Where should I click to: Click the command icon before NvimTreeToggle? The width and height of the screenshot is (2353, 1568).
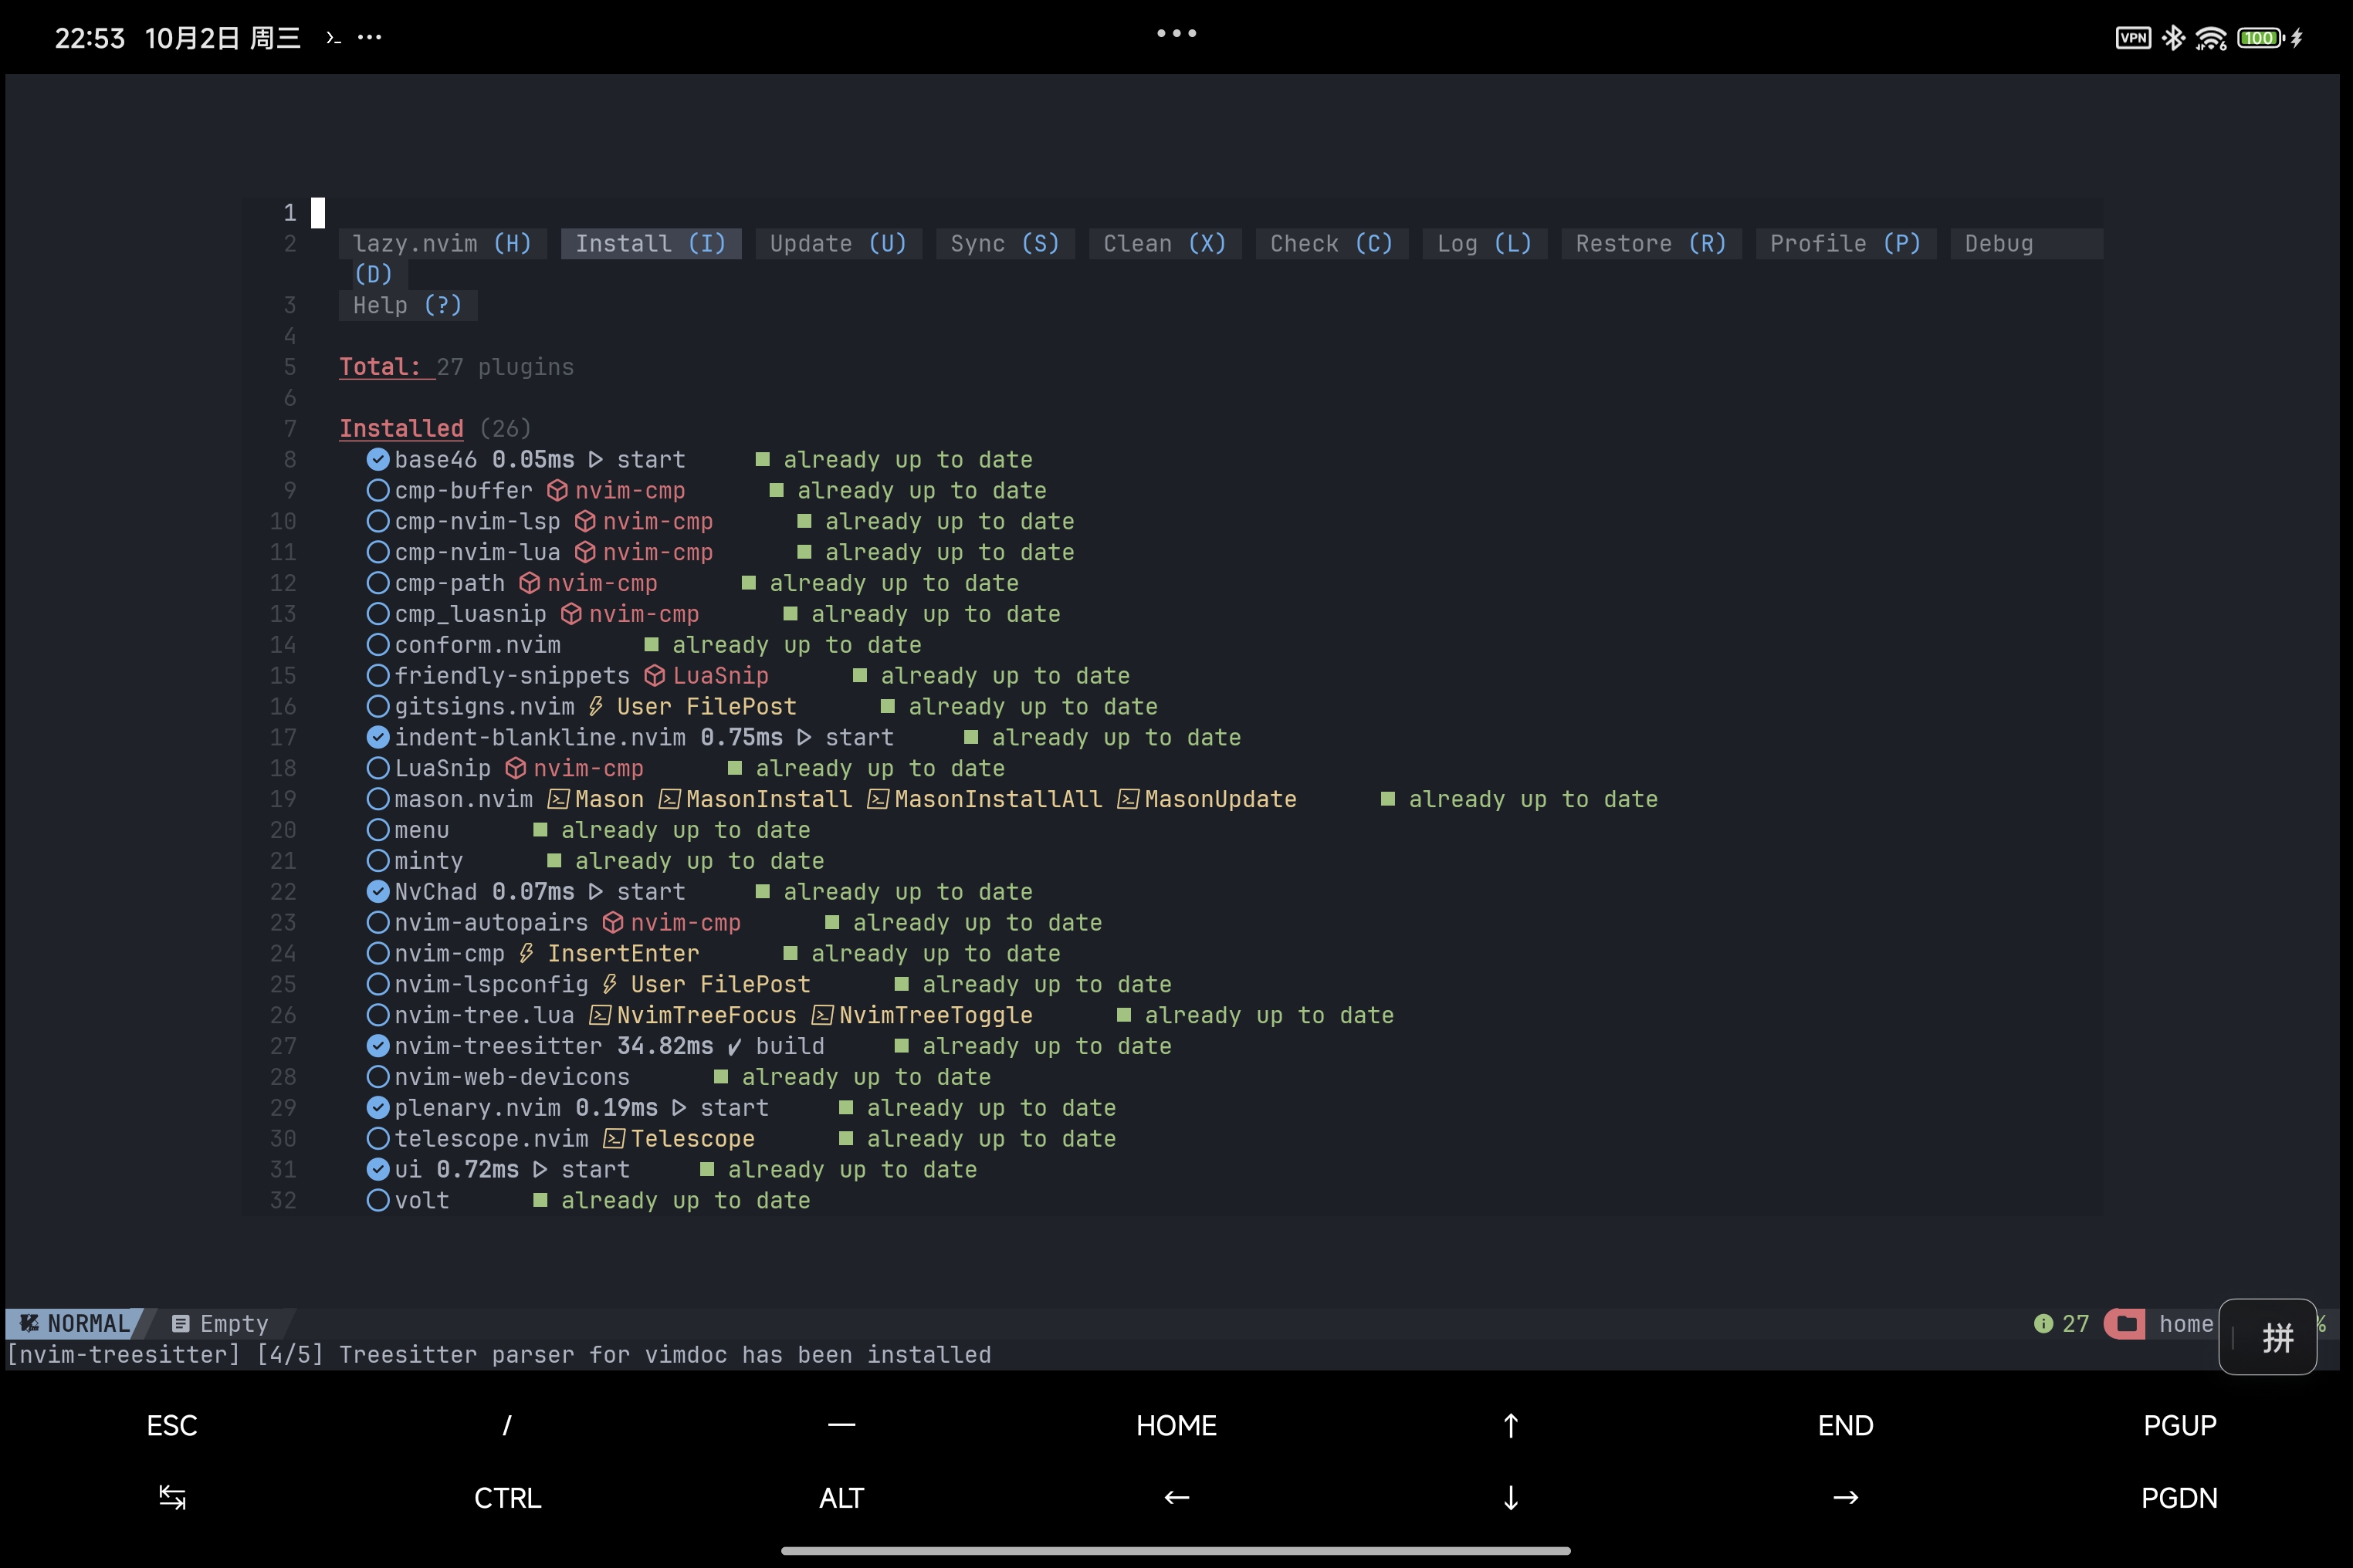[822, 1015]
